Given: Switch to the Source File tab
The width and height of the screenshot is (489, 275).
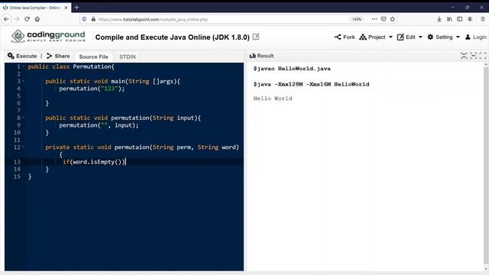Looking at the screenshot, I should click(93, 57).
